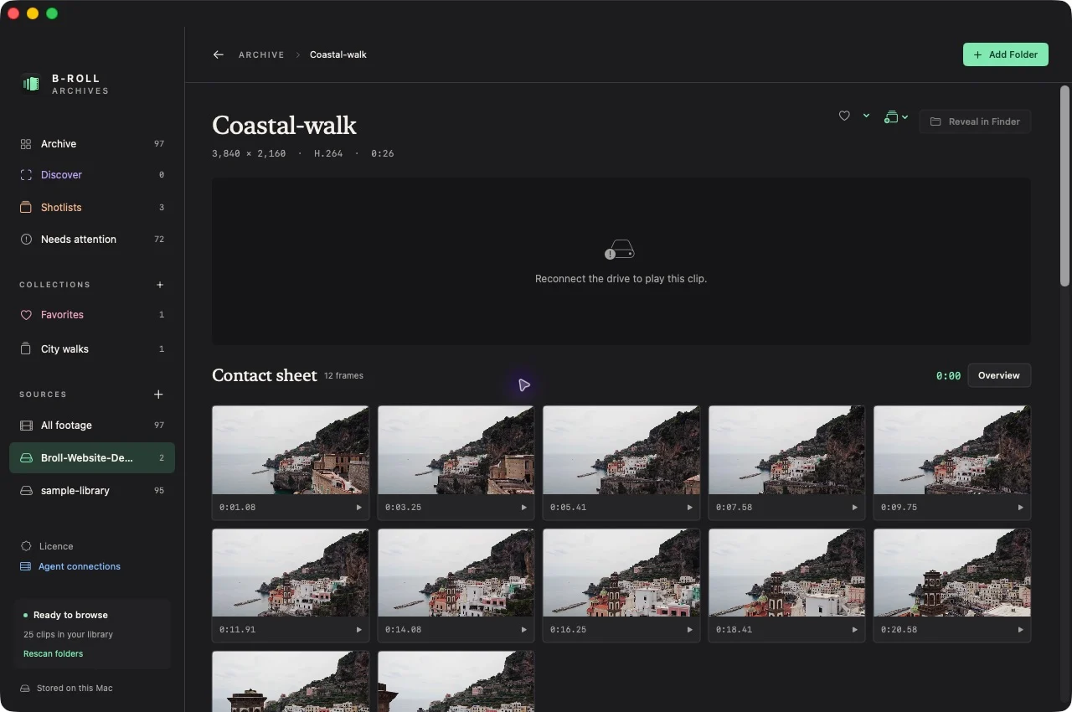Open Archive in the sidebar
Screen dimensions: 1072x712
pos(92,144)
